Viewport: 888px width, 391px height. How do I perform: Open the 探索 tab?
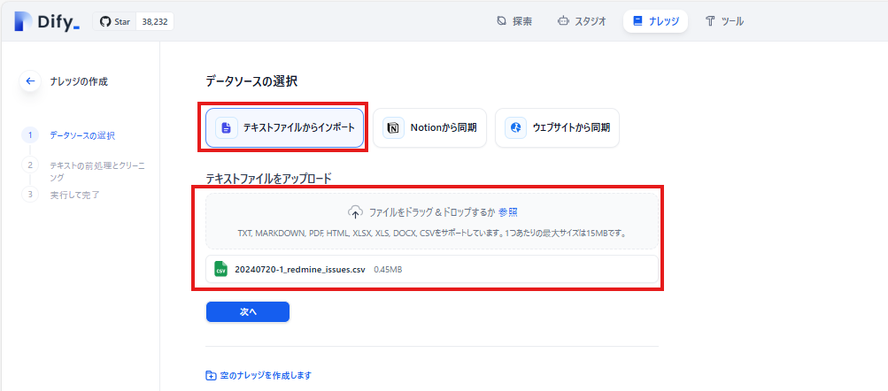click(x=514, y=21)
